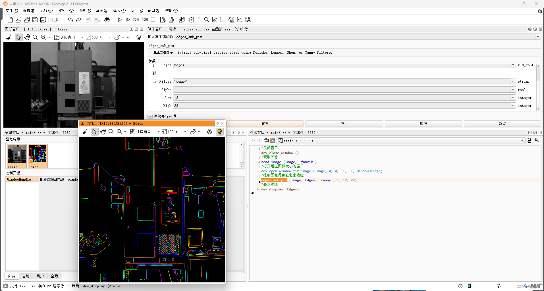Open the 窗口(W) menu
This screenshot has height=291, width=544.
coord(154,11)
